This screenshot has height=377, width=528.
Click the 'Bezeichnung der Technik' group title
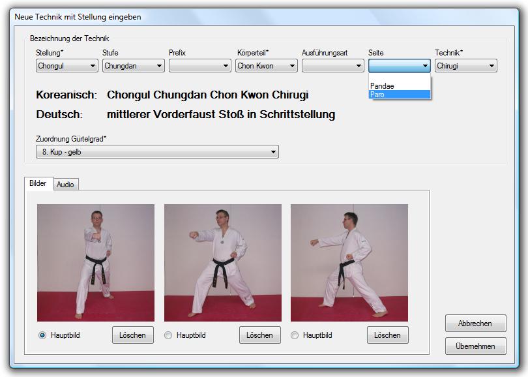[x=69, y=38]
